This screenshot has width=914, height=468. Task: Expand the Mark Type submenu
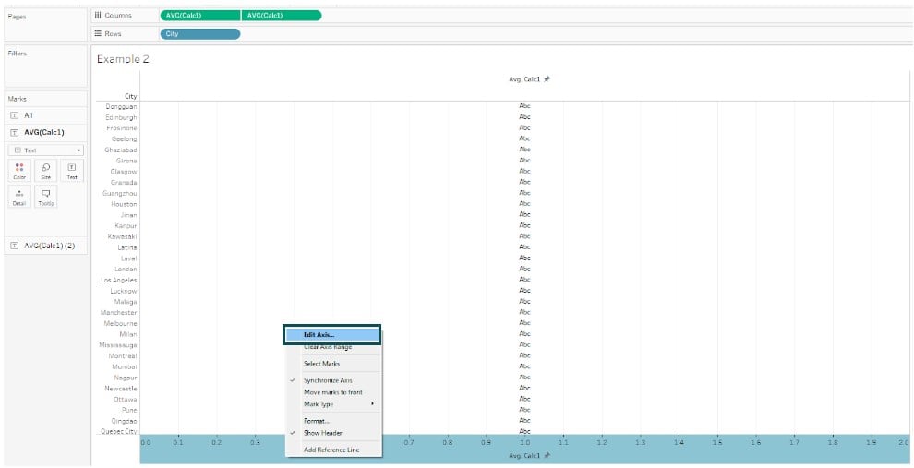[x=332, y=404]
